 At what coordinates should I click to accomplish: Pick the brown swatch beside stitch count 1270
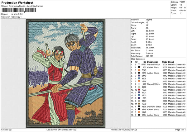tap(139, 104)
